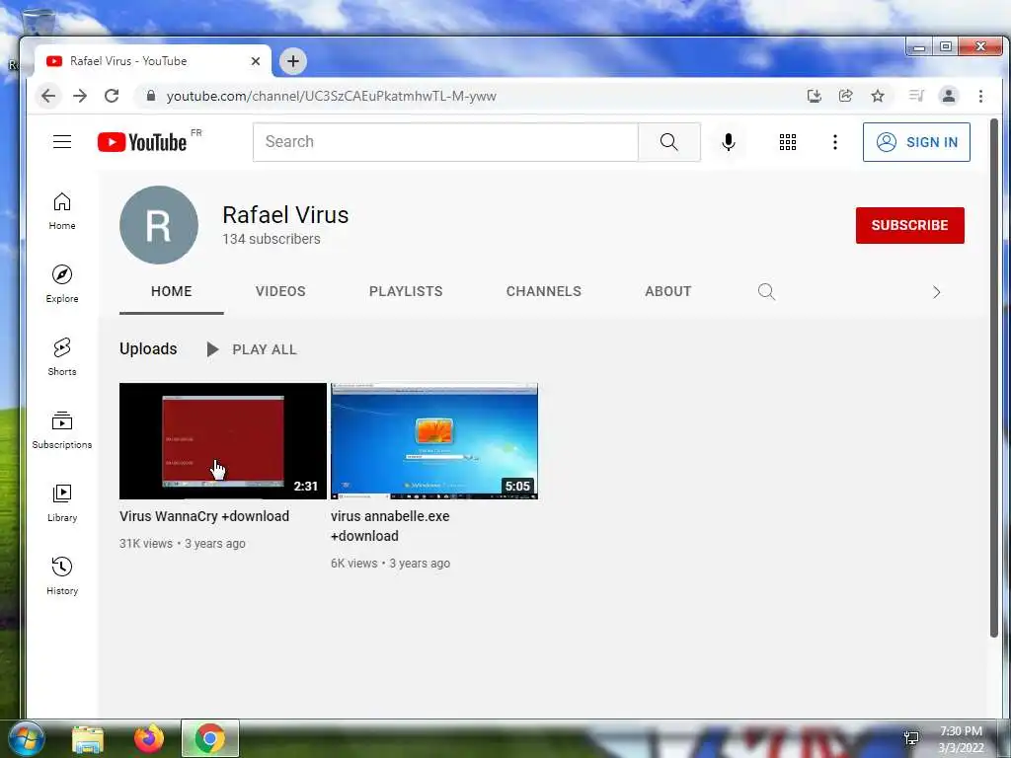Click the search magnifier button
The image size is (1011, 758).
(x=669, y=142)
